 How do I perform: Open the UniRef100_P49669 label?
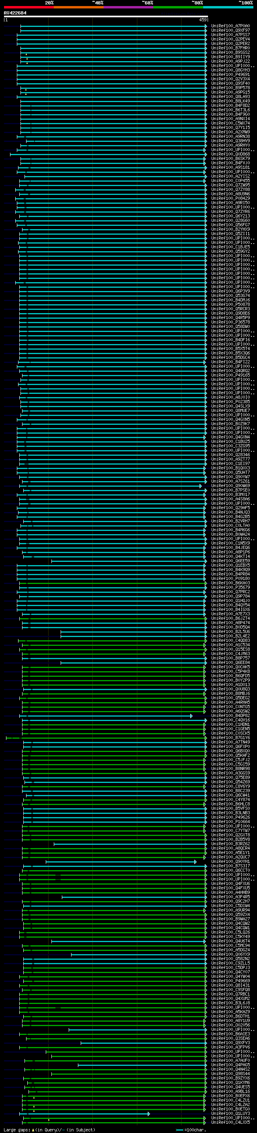[x=230, y=981]
